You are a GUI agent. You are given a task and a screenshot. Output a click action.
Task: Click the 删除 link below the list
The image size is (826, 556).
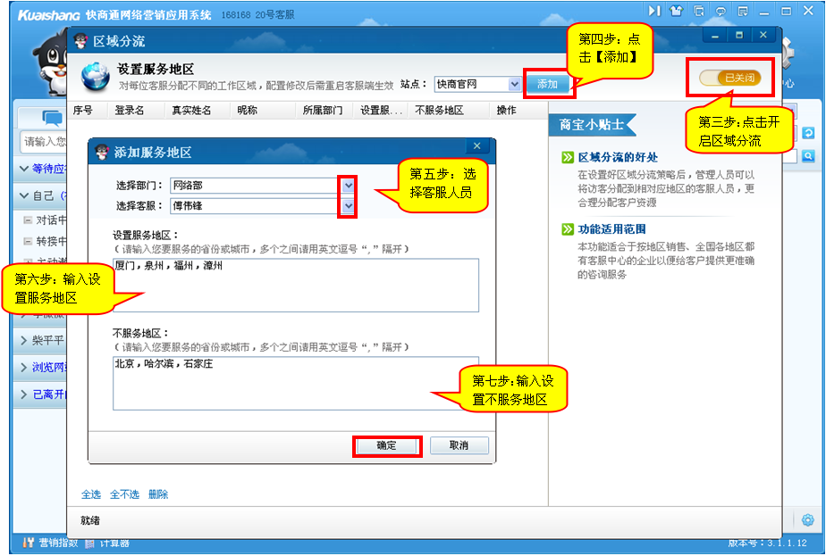(158, 494)
